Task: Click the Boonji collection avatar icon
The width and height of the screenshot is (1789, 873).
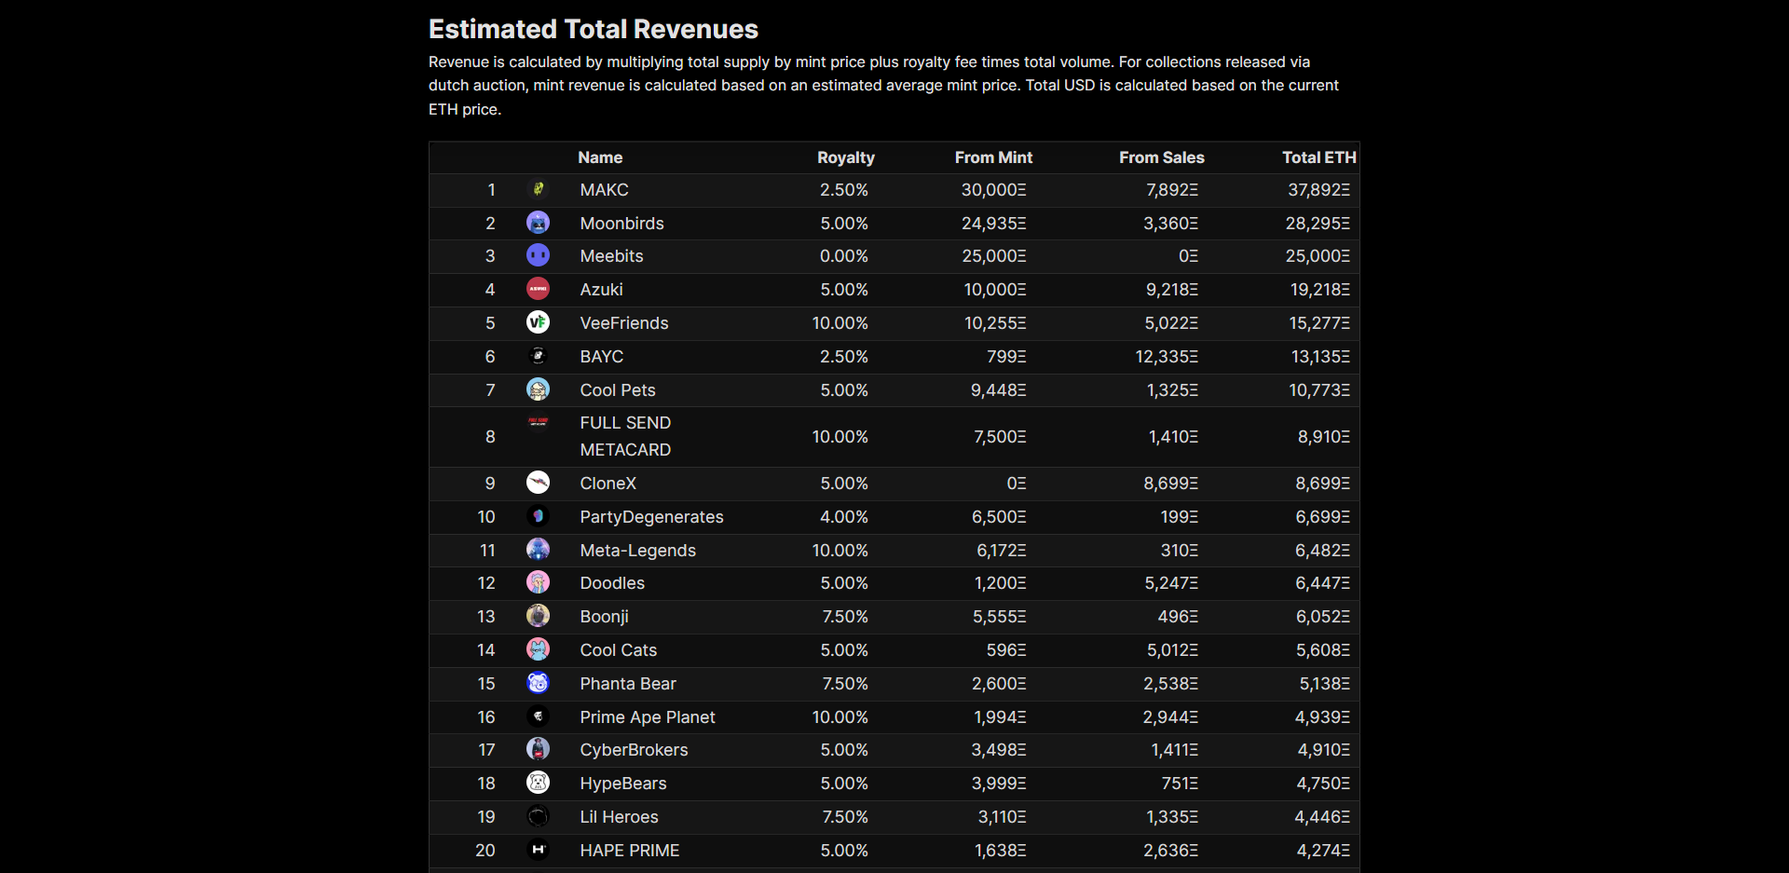Action: pos(538,616)
